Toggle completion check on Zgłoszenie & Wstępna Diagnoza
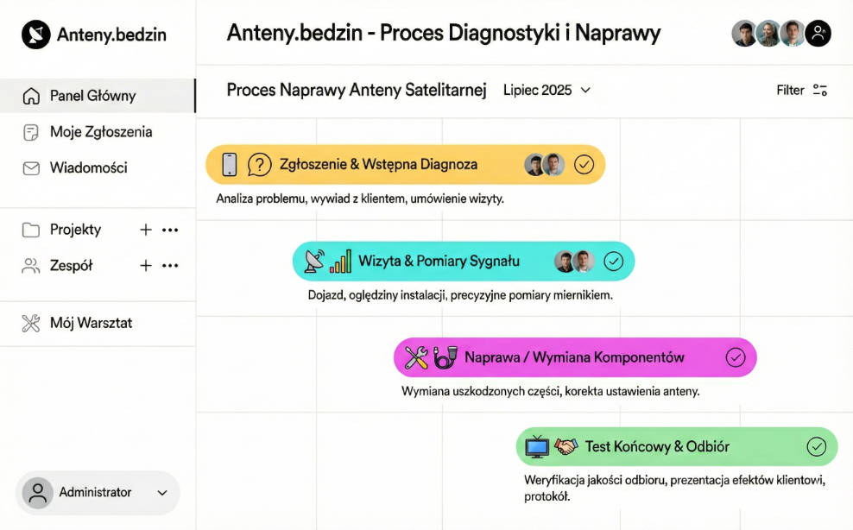 coord(584,164)
